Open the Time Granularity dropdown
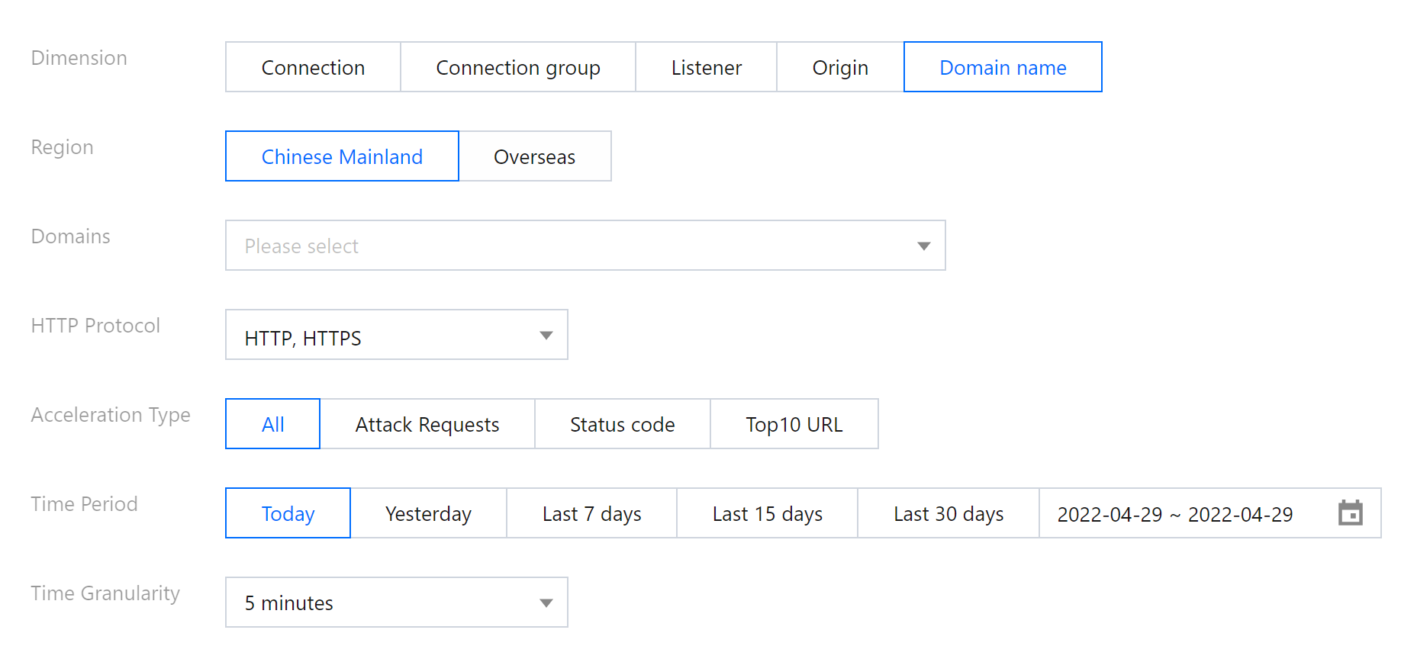1401x662 pixels. point(396,603)
